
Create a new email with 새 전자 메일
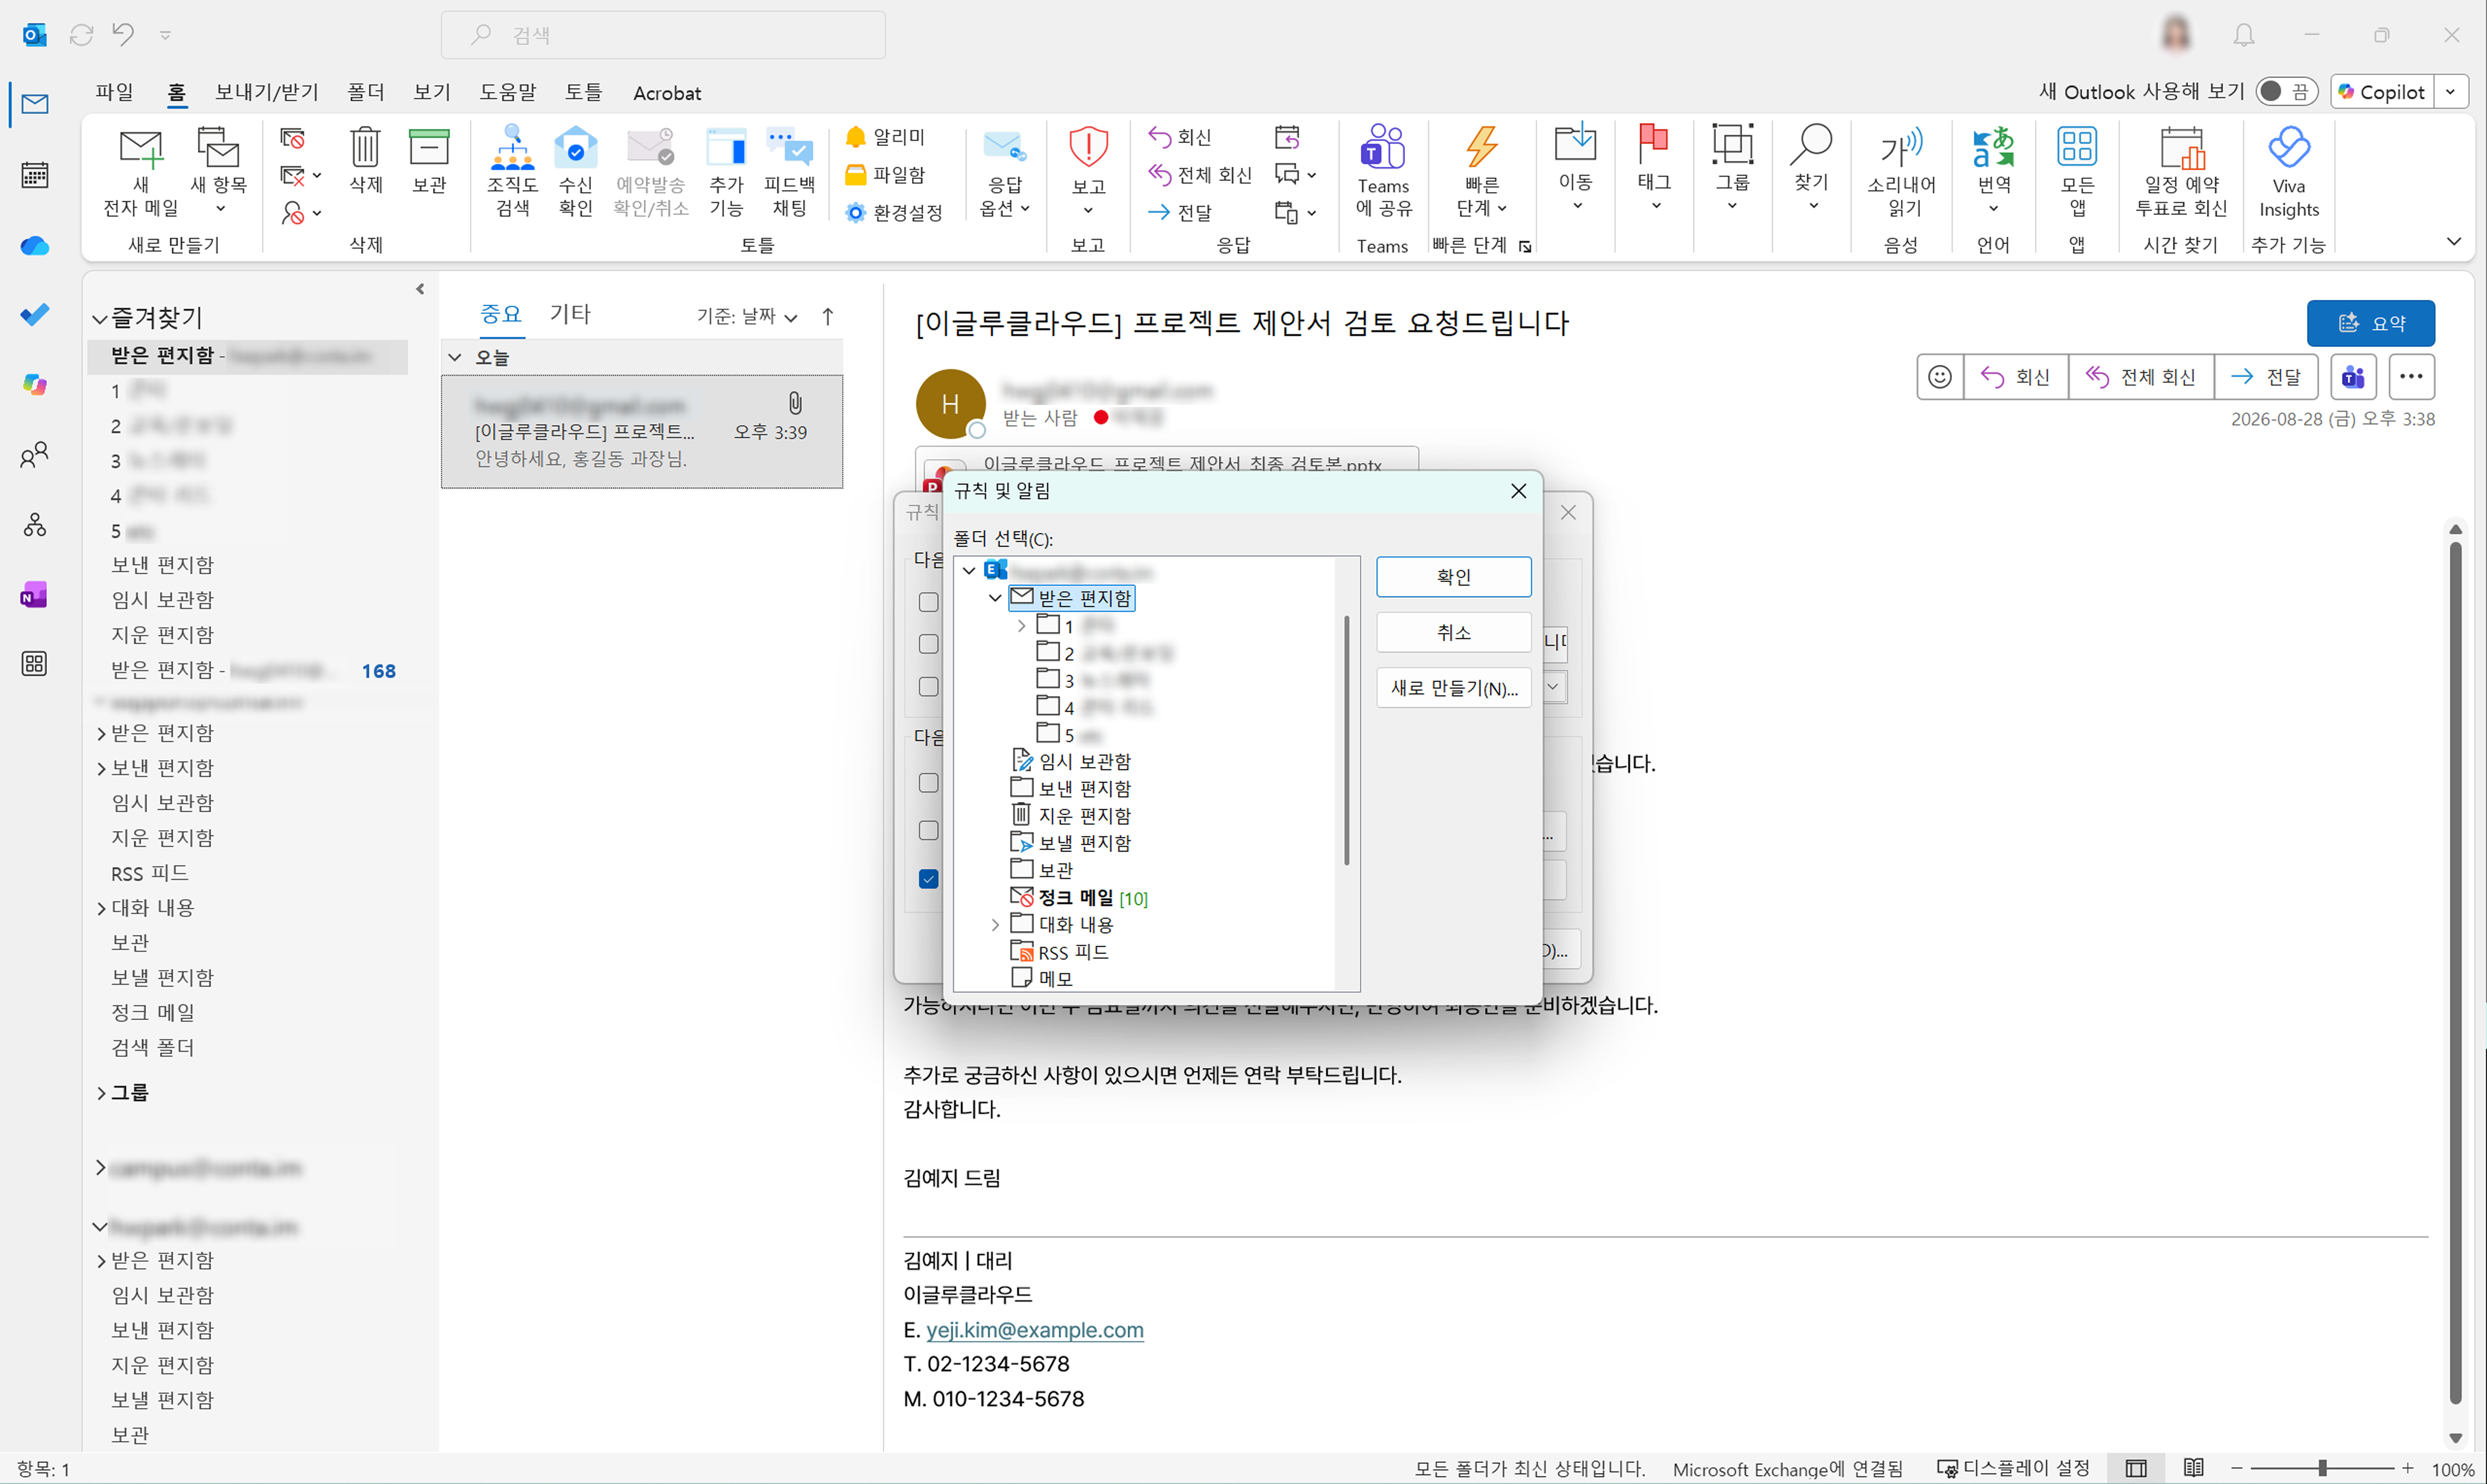[x=141, y=172]
